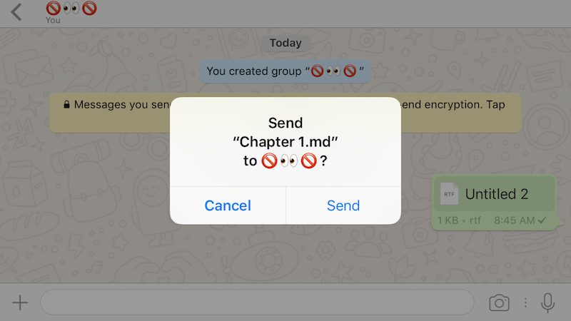Screen dimensions: 571x321
Task: Open group info from the emoji title
Action: tap(71, 8)
